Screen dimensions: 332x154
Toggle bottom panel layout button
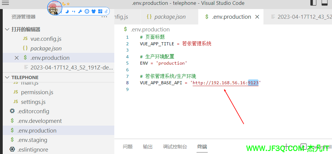324,3
